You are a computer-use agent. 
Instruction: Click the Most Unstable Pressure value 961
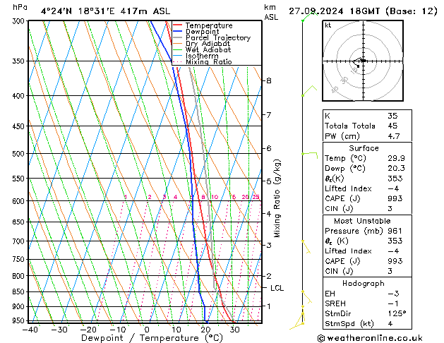(395, 231)
